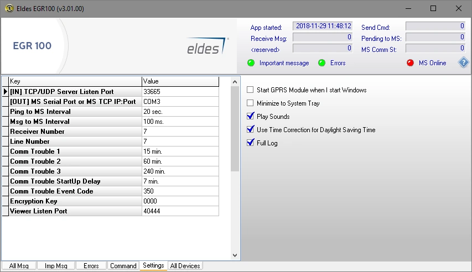Click the App started timestamp field
472x272 pixels.
[323, 26]
